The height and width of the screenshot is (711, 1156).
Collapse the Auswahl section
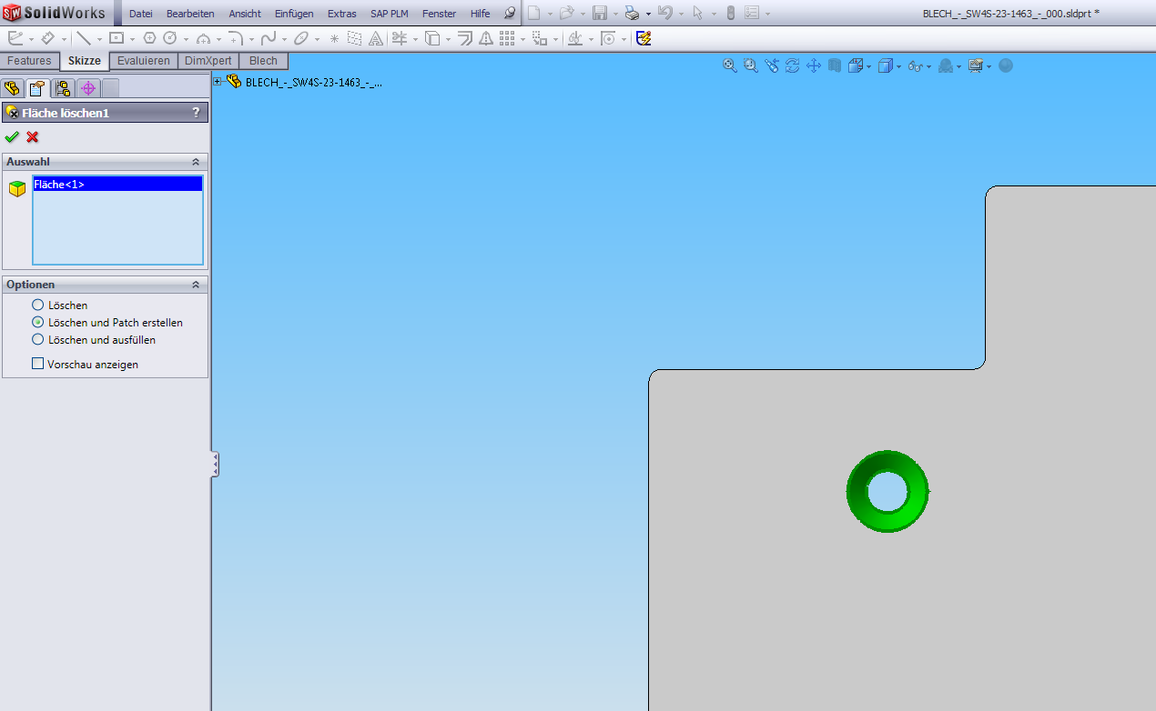click(195, 162)
